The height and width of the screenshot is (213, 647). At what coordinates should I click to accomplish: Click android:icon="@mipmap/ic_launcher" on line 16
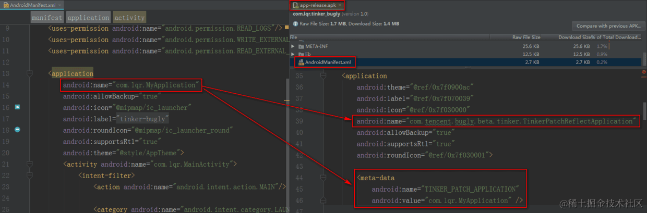click(x=127, y=108)
